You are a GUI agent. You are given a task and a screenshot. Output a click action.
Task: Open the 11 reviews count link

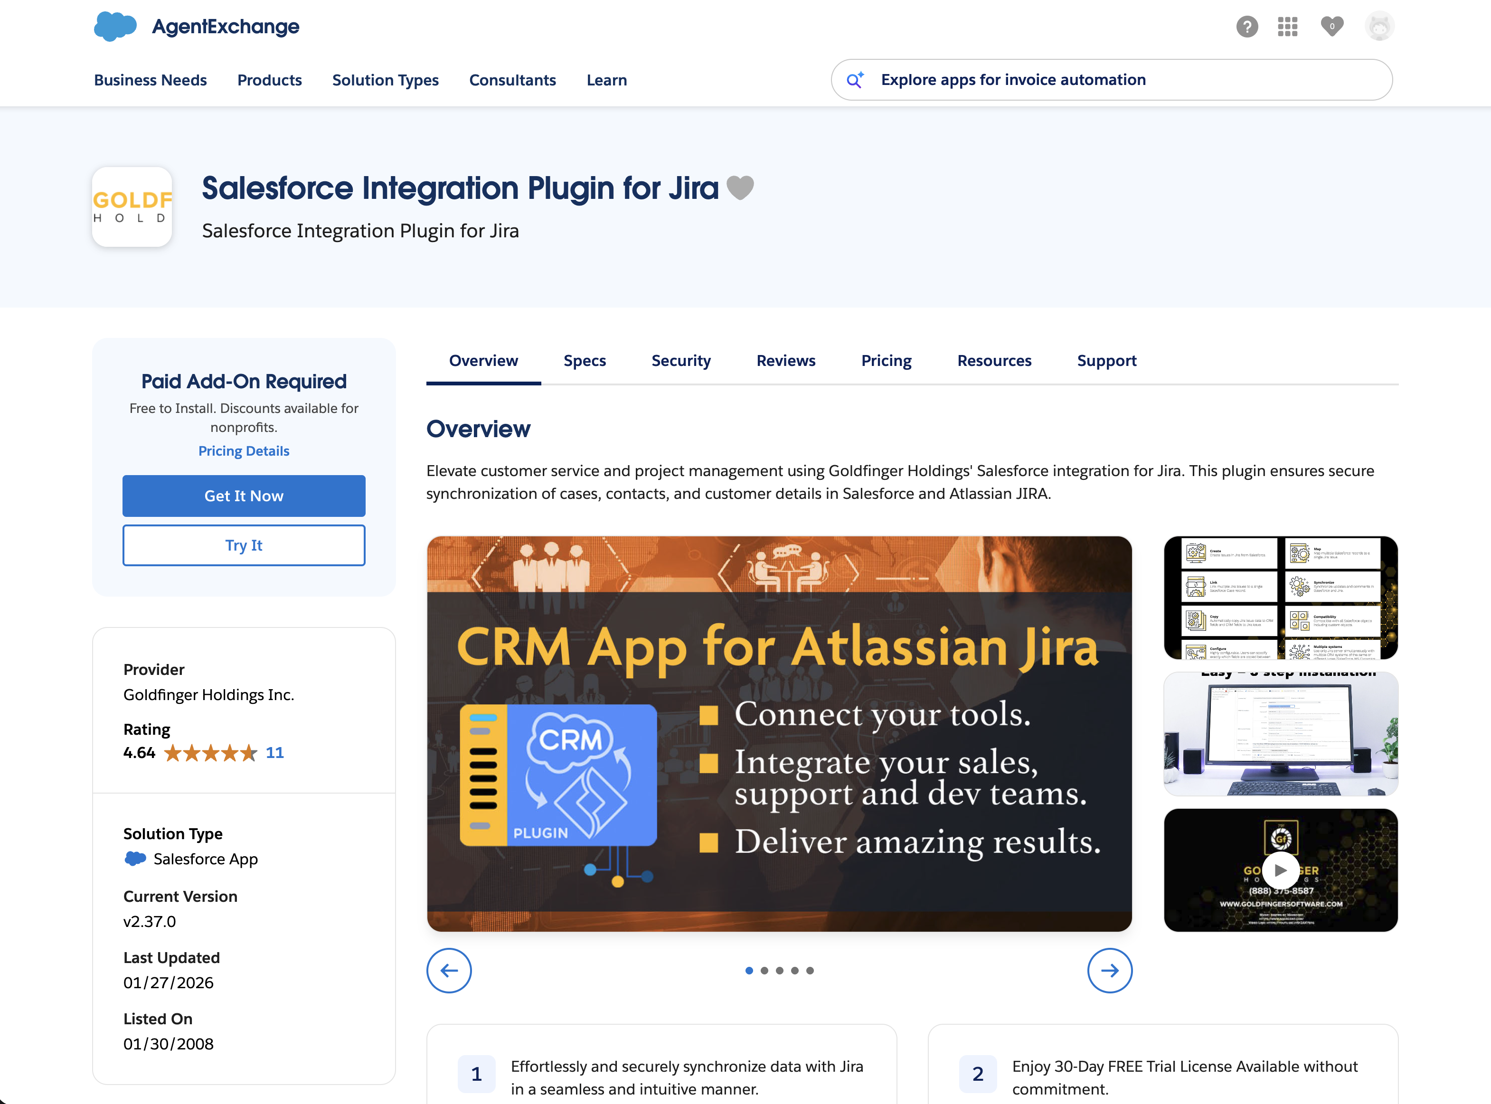pyautogui.click(x=275, y=753)
